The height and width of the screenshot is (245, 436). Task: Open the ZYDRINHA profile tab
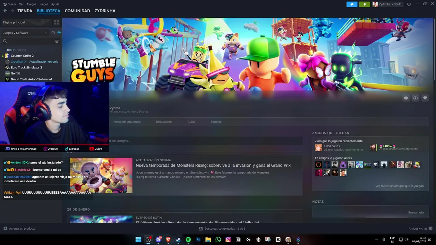[105, 11]
